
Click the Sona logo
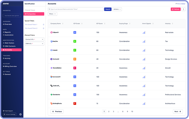click(6, 4)
